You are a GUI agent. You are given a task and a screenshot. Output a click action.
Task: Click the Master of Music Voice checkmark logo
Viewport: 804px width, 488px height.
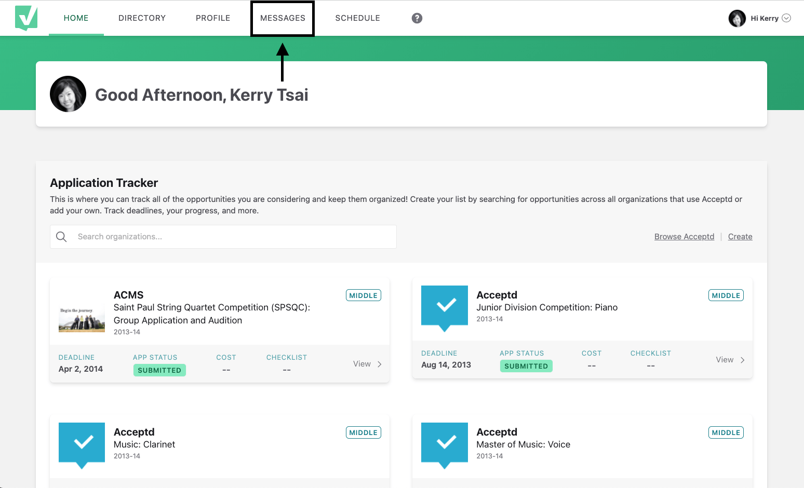(x=445, y=445)
